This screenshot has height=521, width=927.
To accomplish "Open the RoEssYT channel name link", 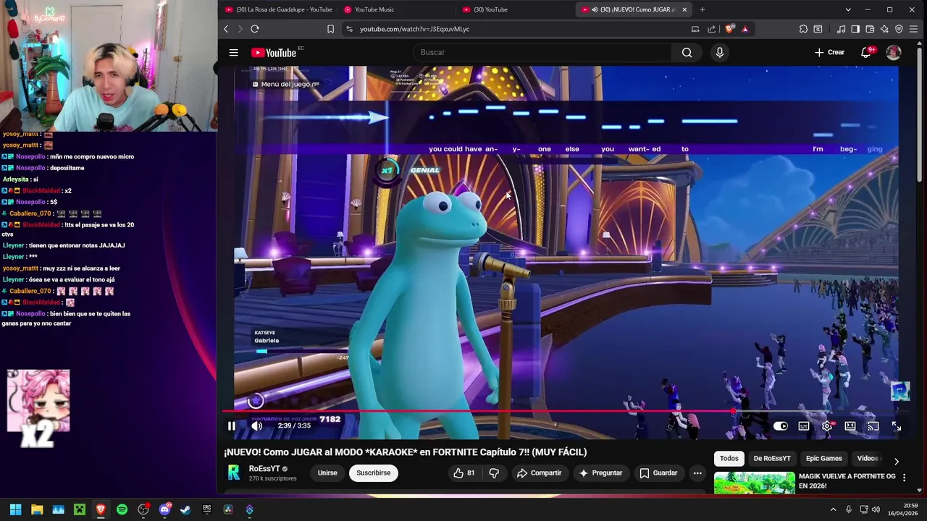I will (264, 469).
